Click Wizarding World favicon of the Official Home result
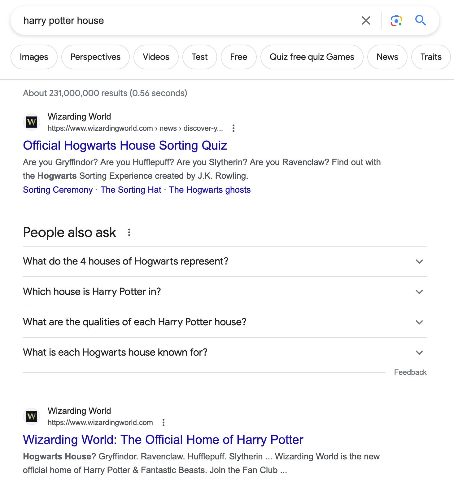This screenshot has height=482, width=454. coord(32,416)
